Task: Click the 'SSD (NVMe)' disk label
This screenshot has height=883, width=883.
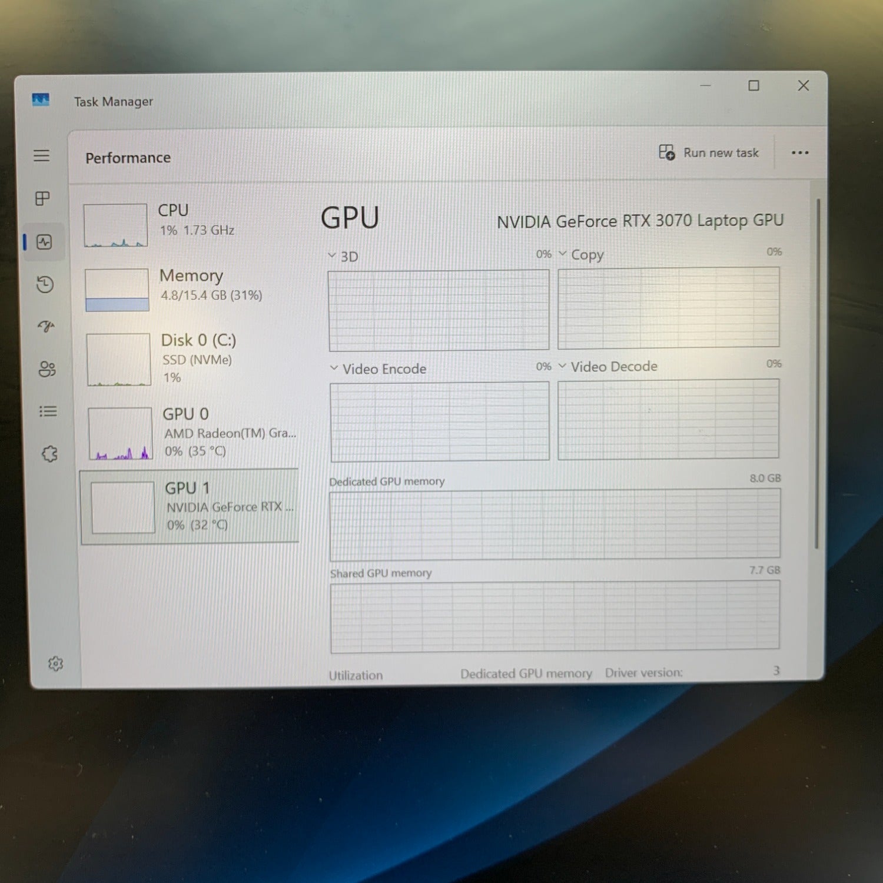Action: point(197,360)
